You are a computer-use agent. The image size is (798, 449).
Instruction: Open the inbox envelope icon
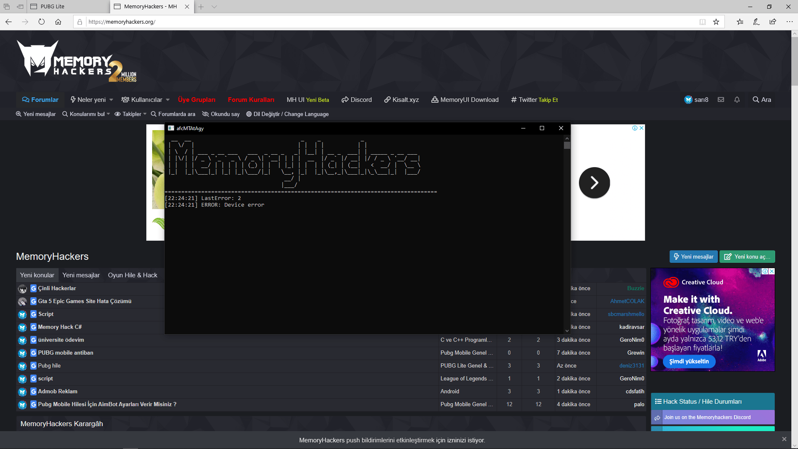tap(721, 100)
